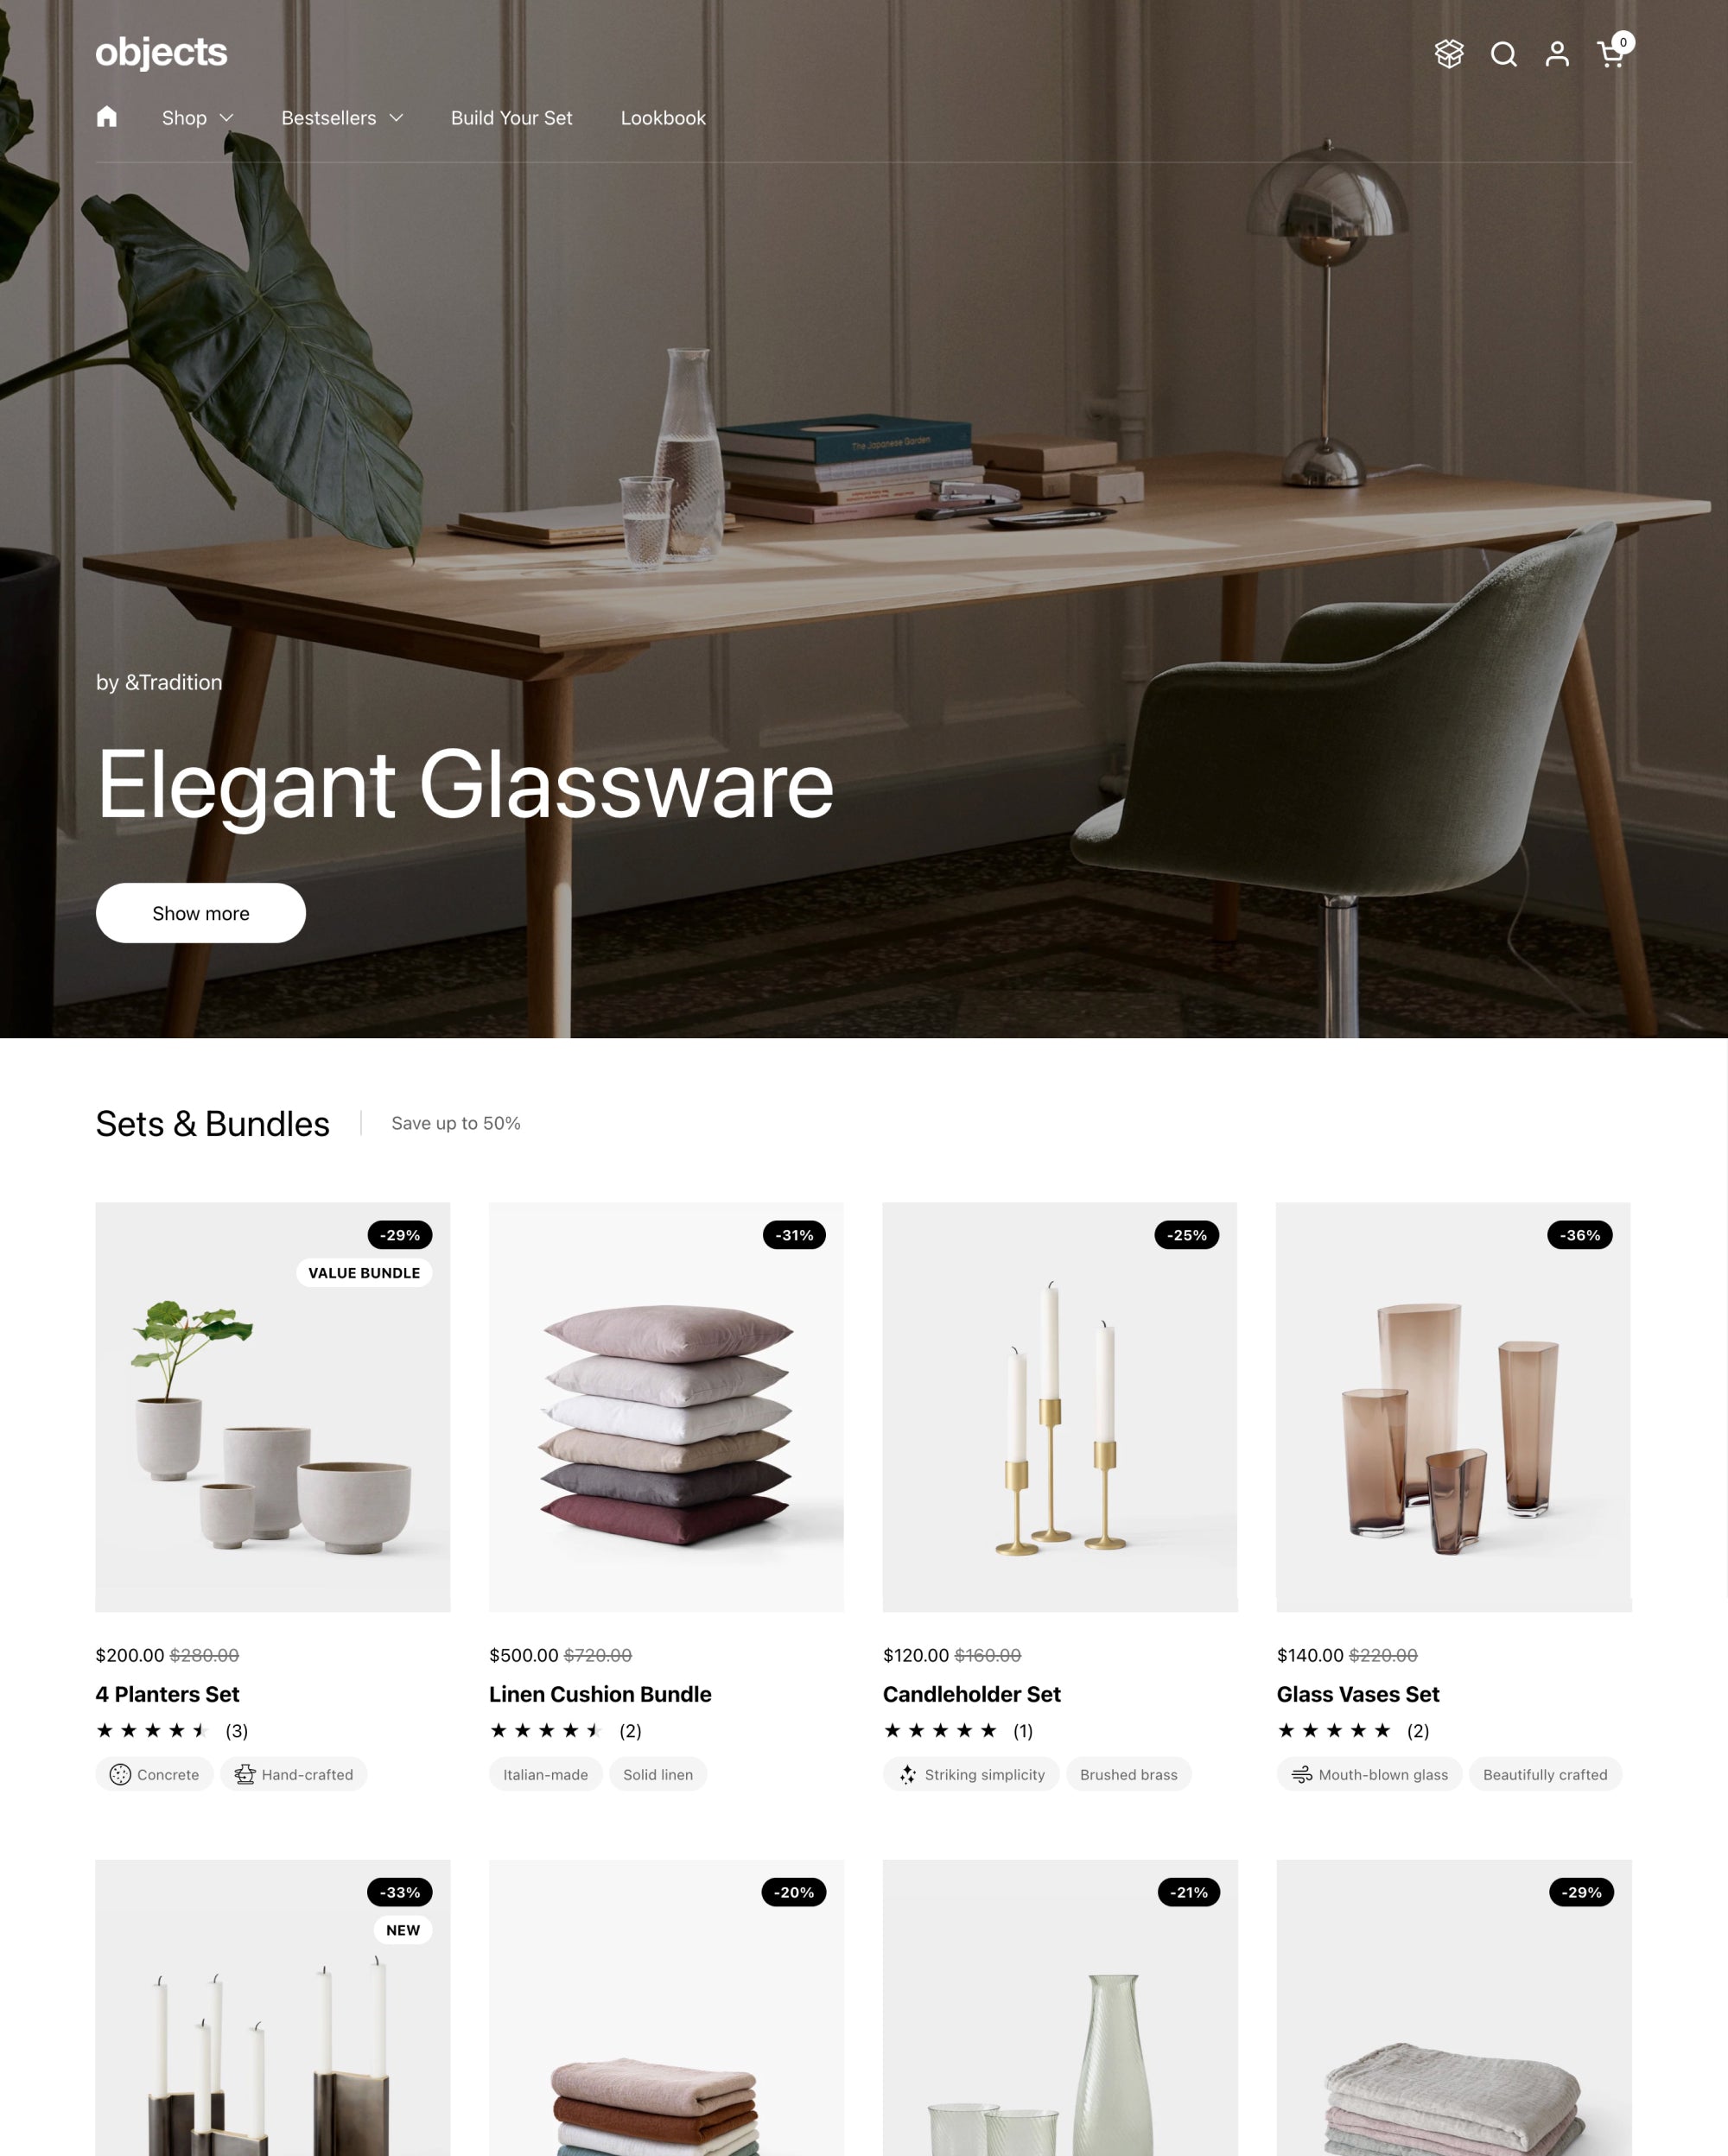The image size is (1728, 2156).
Task: Navigate to Lookbook page
Action: click(661, 117)
